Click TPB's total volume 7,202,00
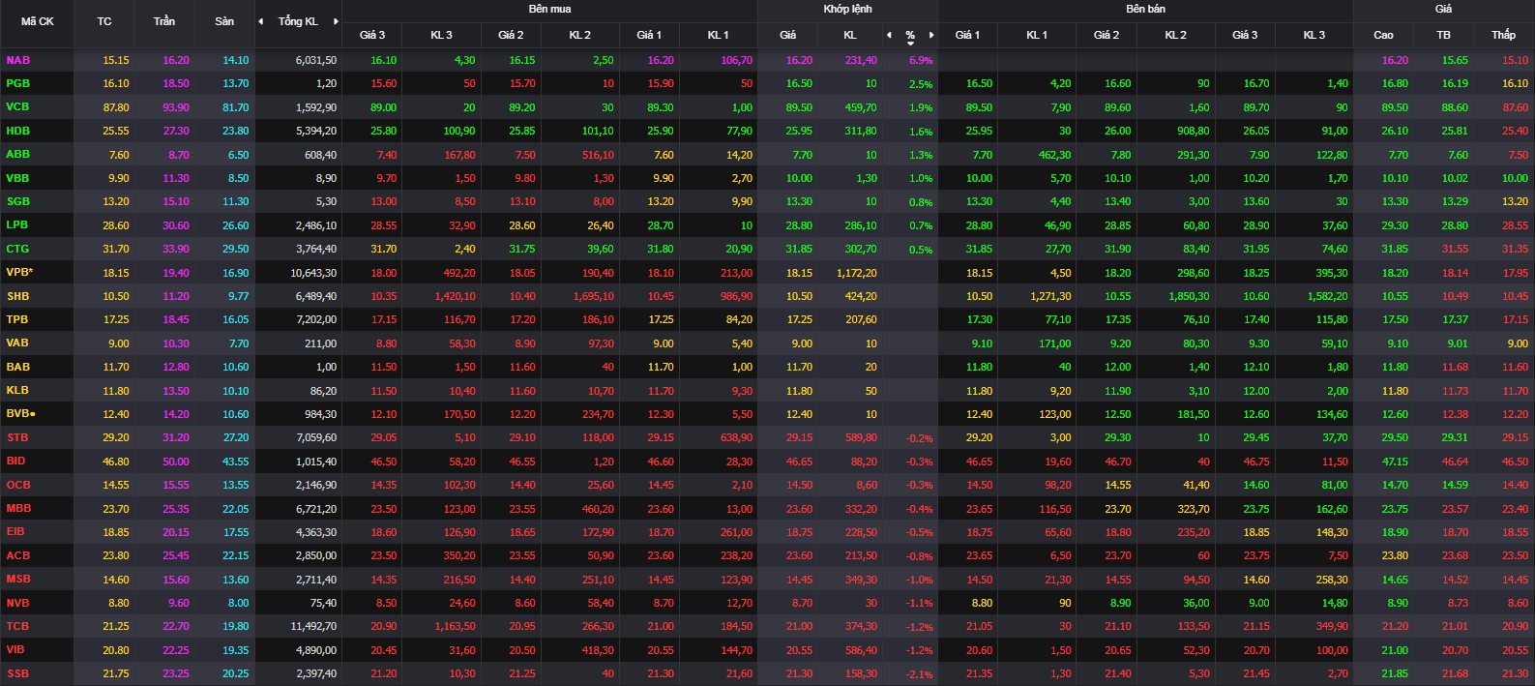 click(x=316, y=319)
